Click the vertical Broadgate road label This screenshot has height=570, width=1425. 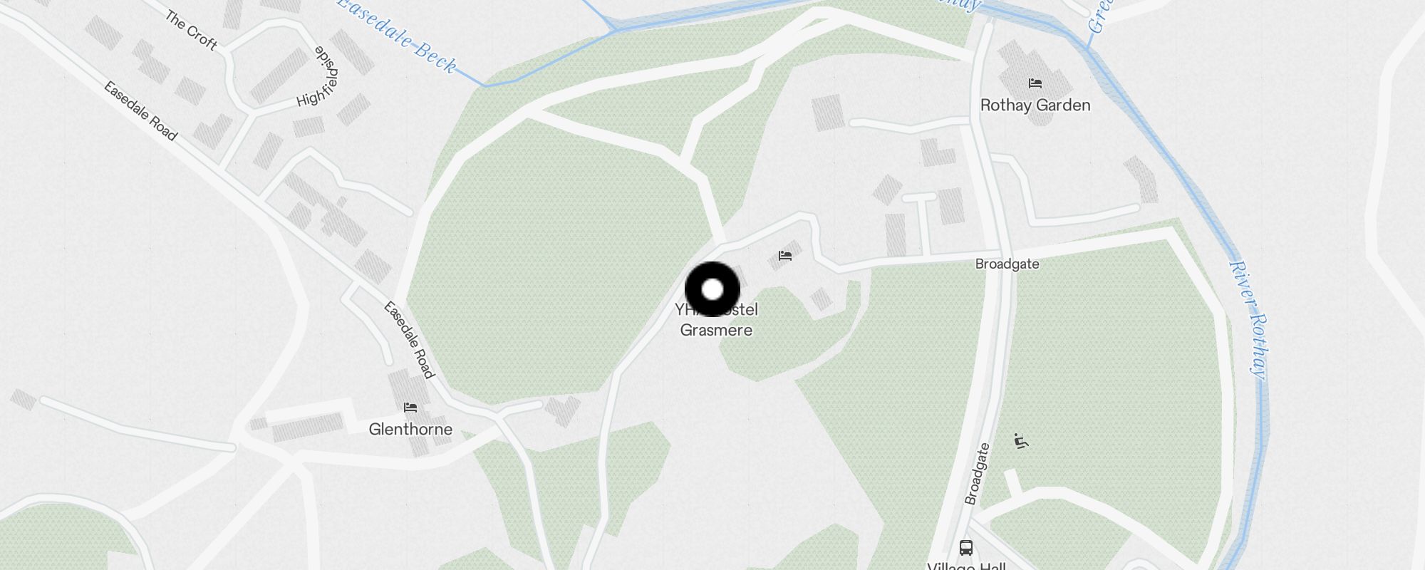[978, 474]
